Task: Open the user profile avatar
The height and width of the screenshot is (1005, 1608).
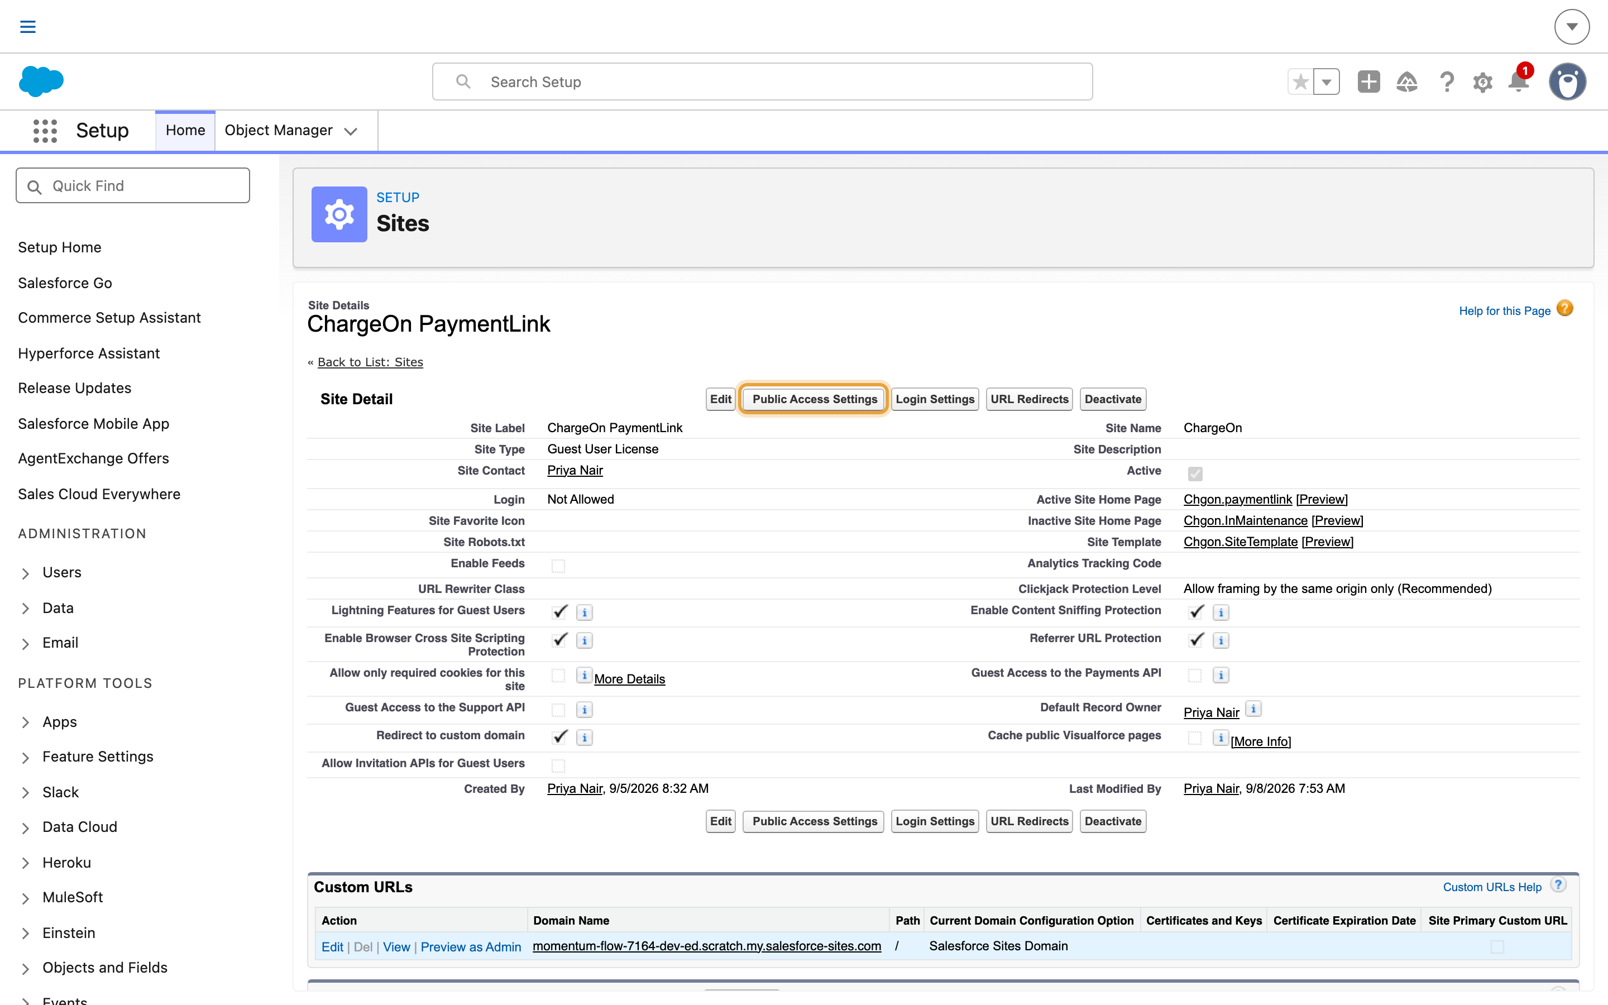Action: [x=1567, y=82]
